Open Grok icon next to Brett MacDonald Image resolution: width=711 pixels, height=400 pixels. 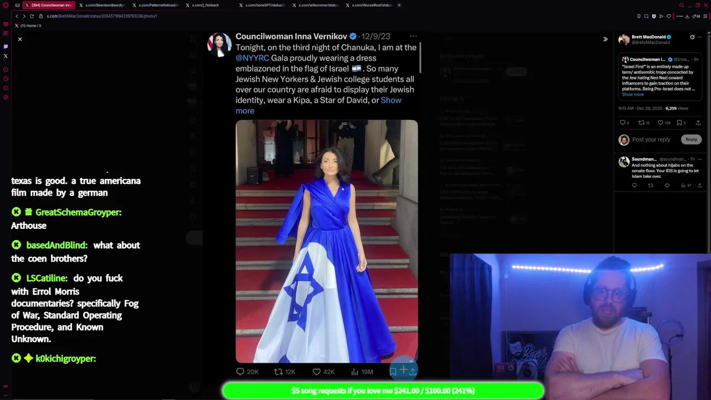[692, 37]
